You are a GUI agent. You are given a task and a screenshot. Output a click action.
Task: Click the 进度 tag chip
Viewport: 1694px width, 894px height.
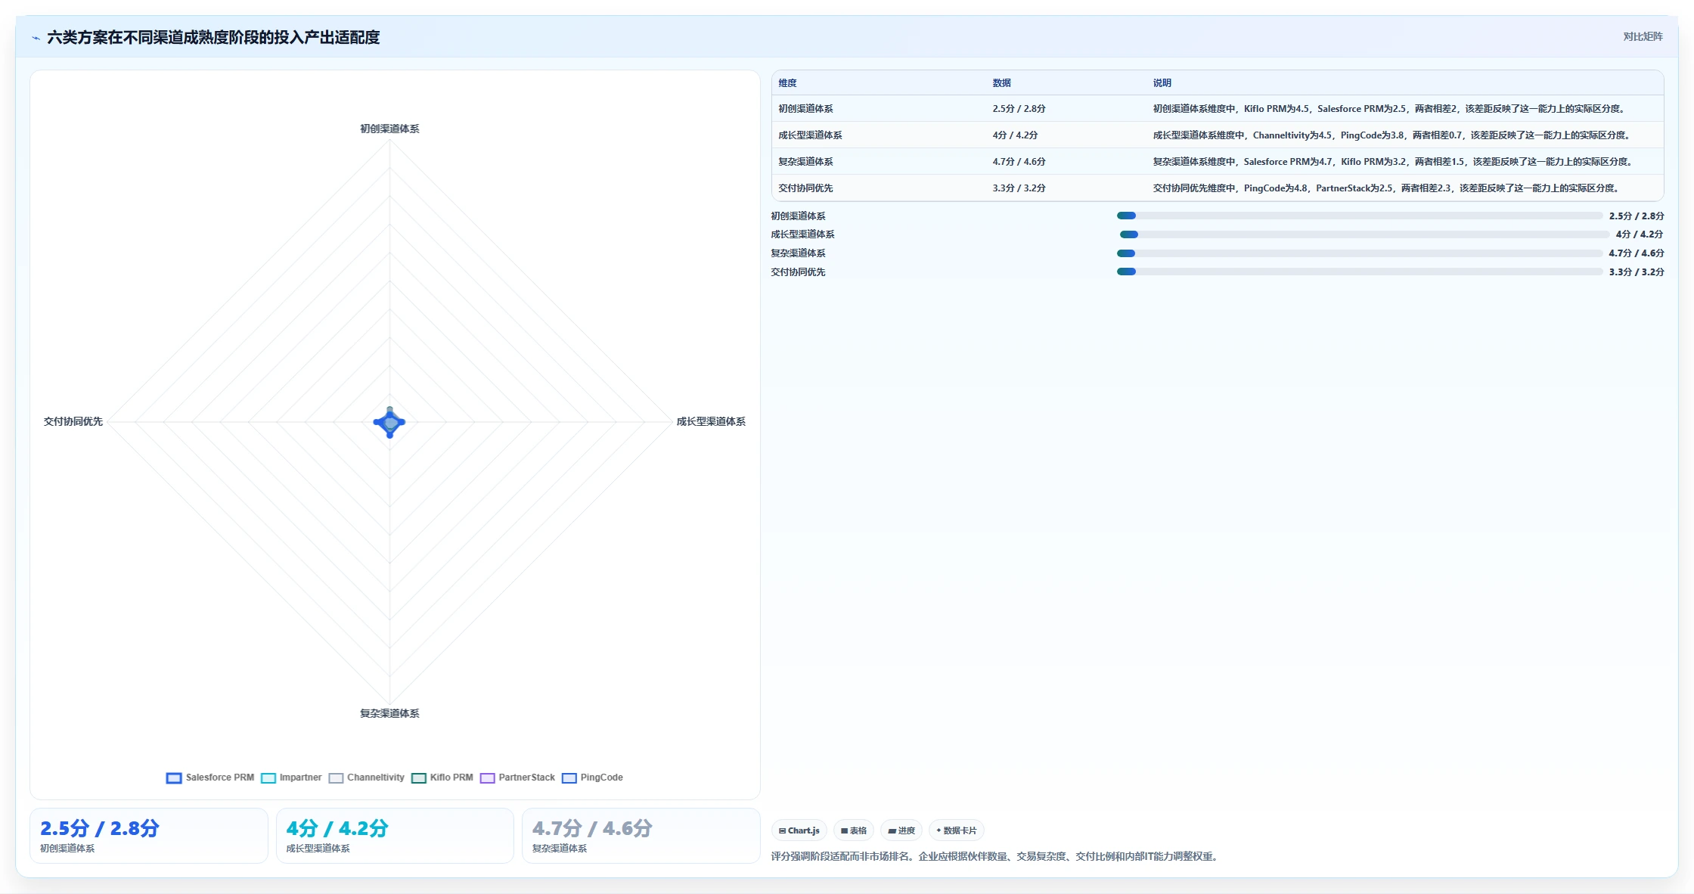(901, 830)
